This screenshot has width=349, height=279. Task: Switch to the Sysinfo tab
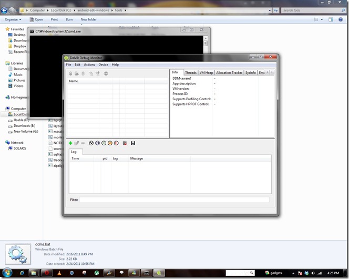click(x=251, y=73)
